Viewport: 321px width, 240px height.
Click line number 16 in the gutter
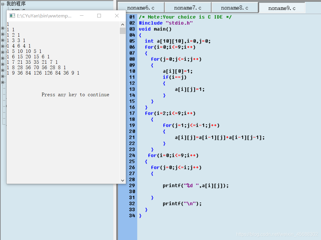[x=132, y=107]
